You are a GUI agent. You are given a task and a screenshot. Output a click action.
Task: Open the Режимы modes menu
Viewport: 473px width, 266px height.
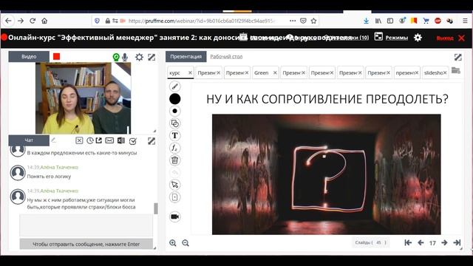coord(391,38)
